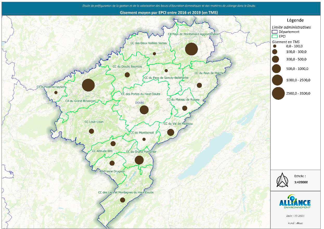324x229 pixels.
Task: Select the largest circle in CA Pays de Montbéliard Agglomération
Action: [x=191, y=49]
